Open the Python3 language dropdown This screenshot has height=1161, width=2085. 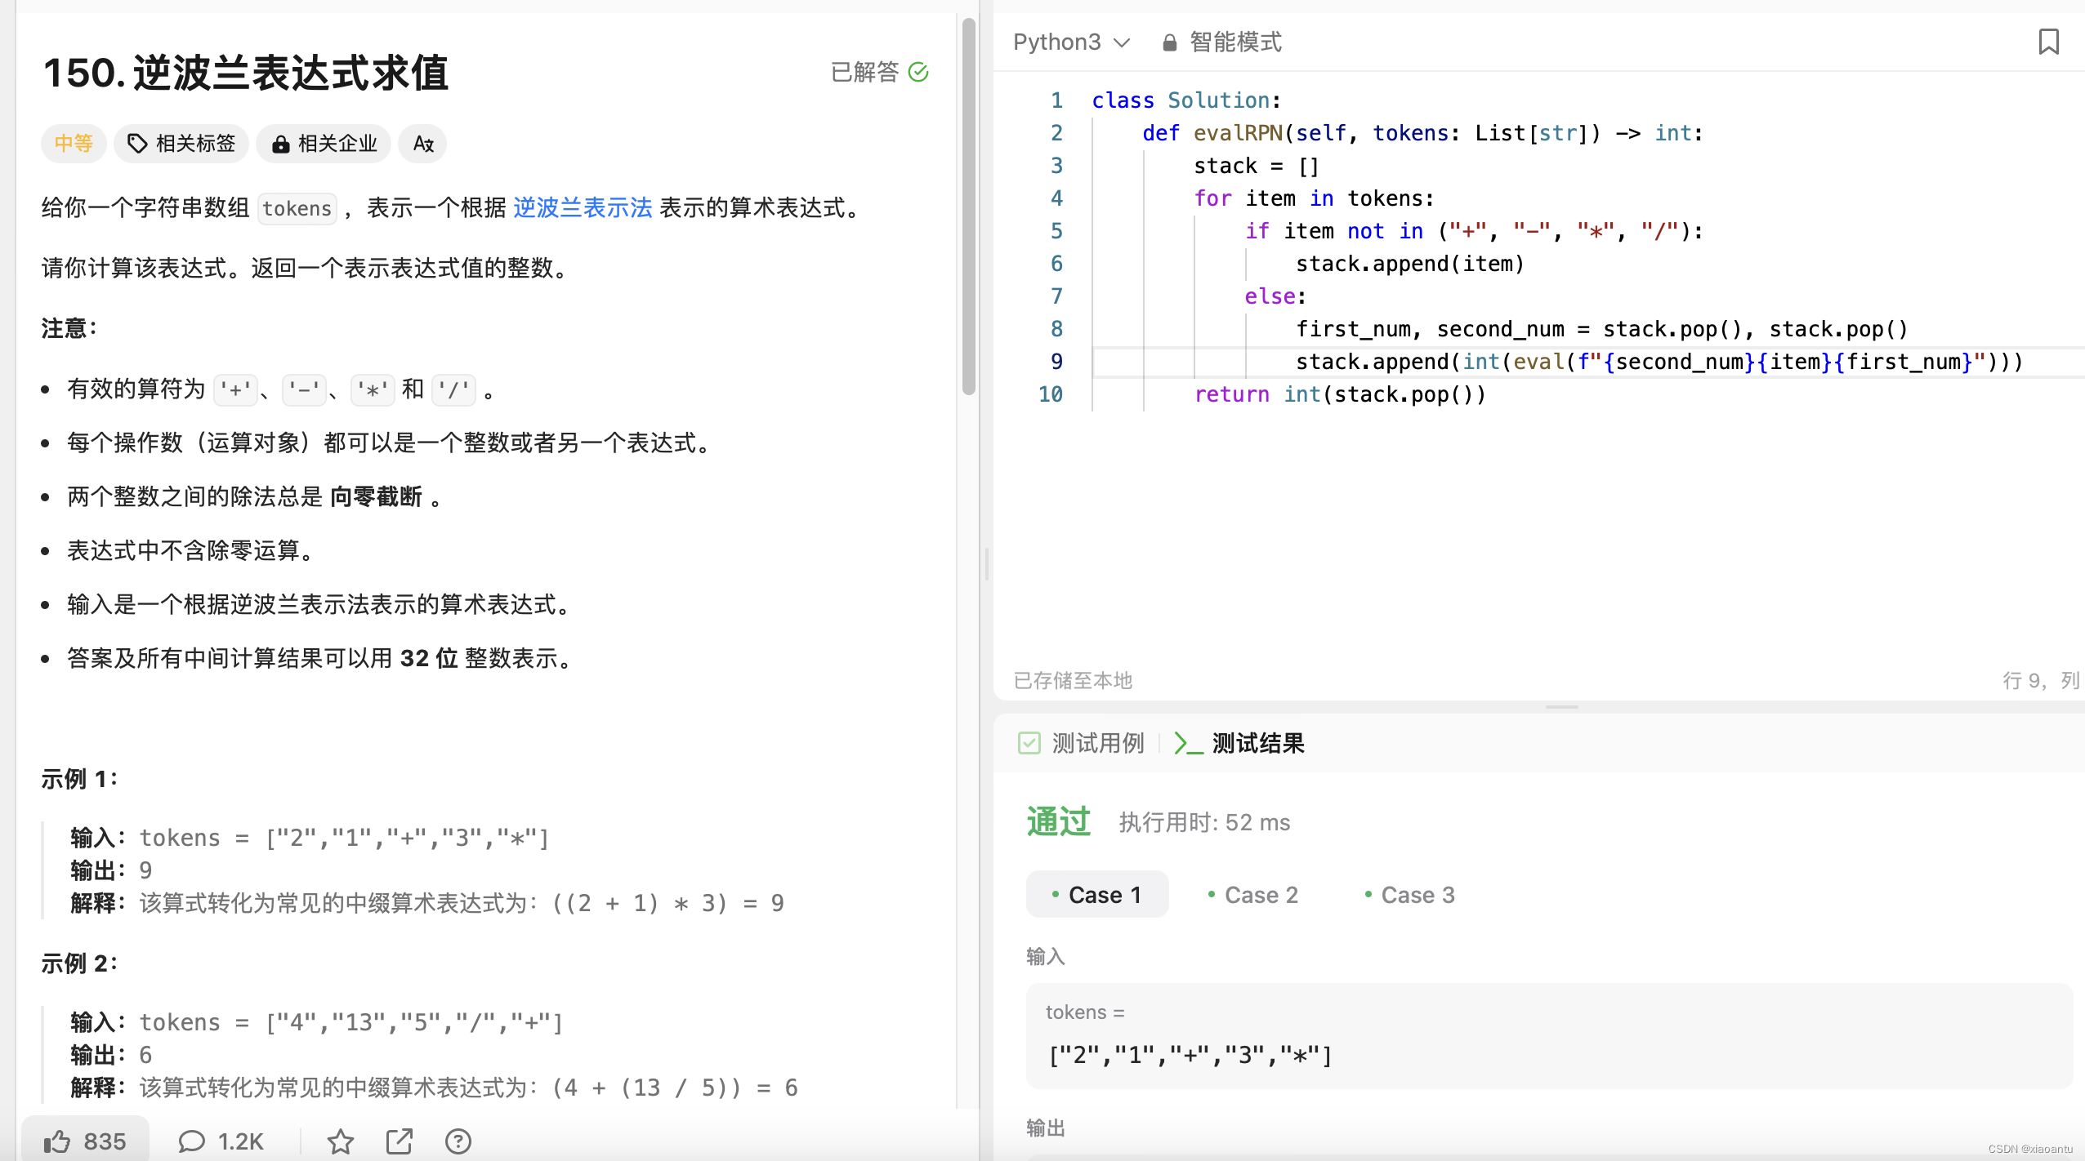pos(1071,42)
